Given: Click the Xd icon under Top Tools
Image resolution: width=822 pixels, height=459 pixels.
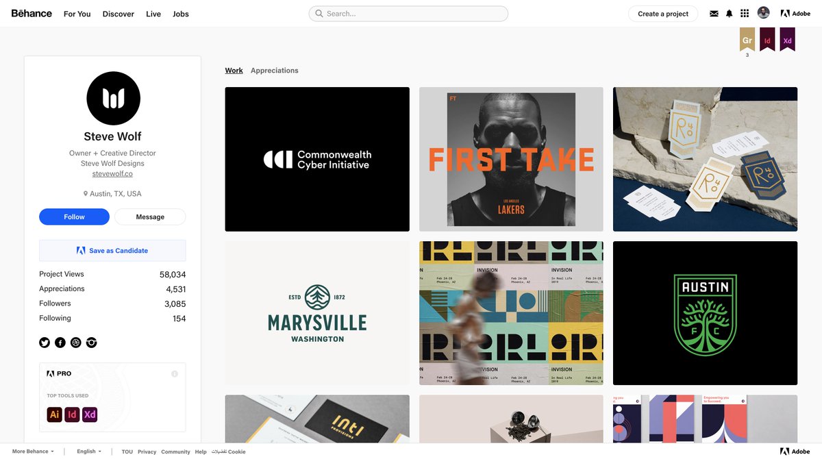Looking at the screenshot, I should point(90,414).
